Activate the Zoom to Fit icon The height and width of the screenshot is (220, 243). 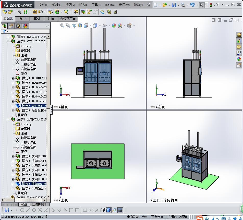tap(62, 26)
